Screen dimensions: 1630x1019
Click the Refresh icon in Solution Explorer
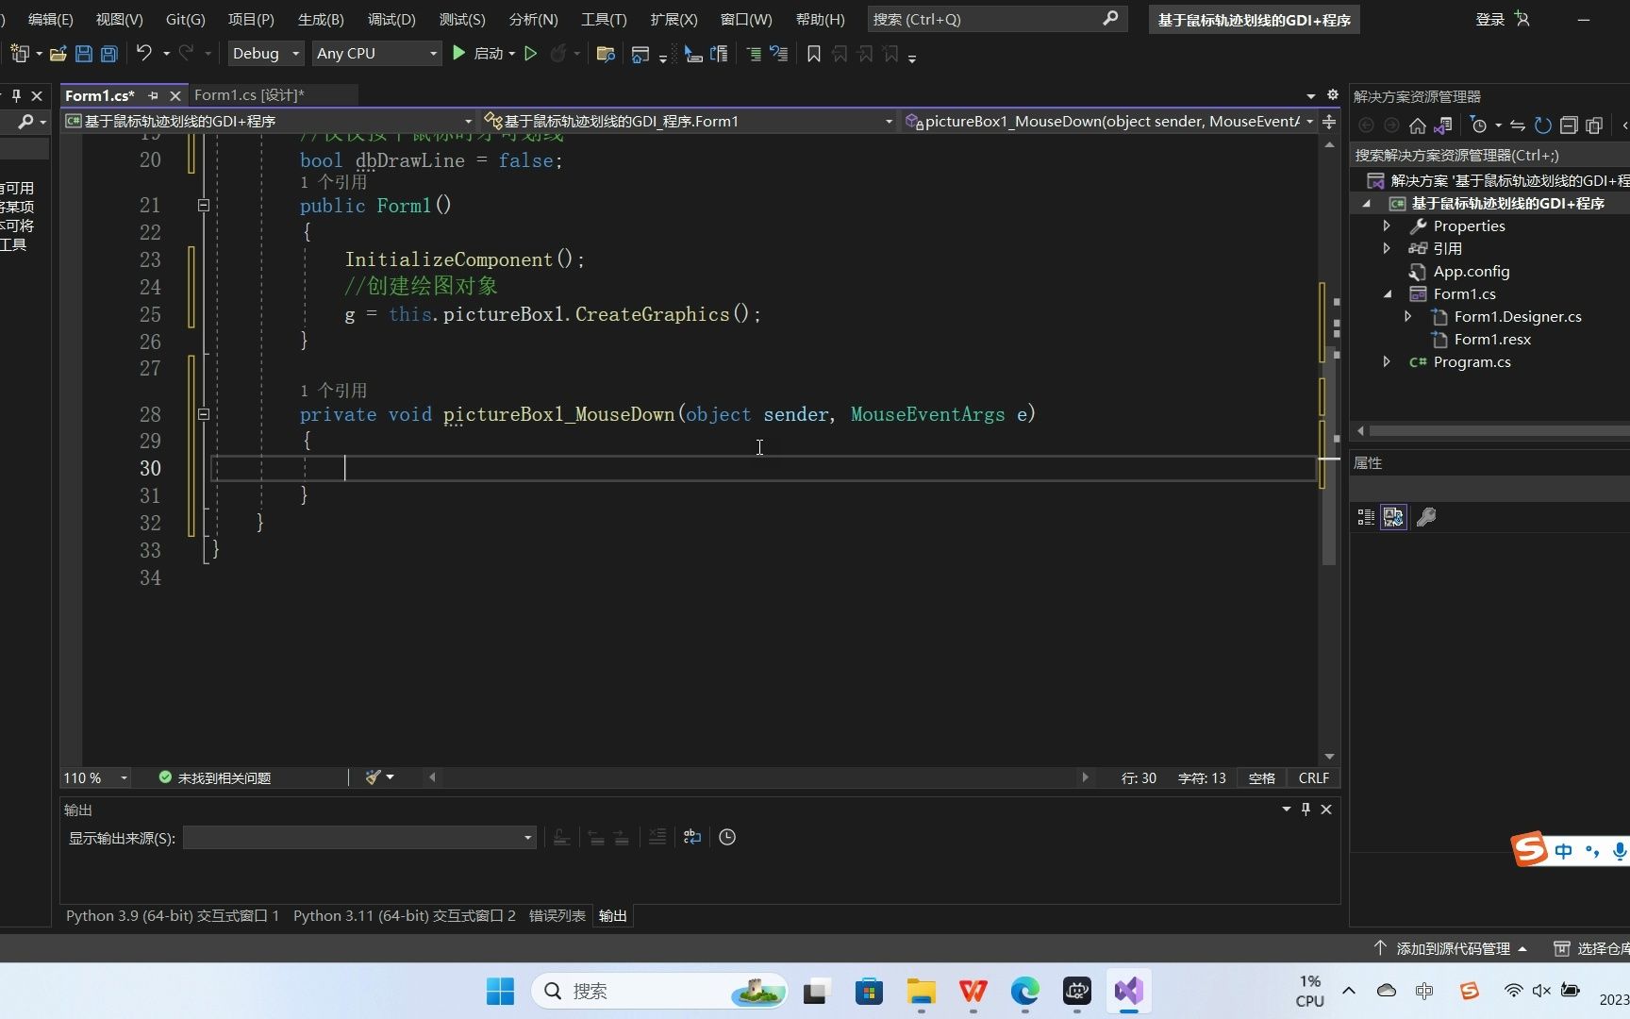1542,125
